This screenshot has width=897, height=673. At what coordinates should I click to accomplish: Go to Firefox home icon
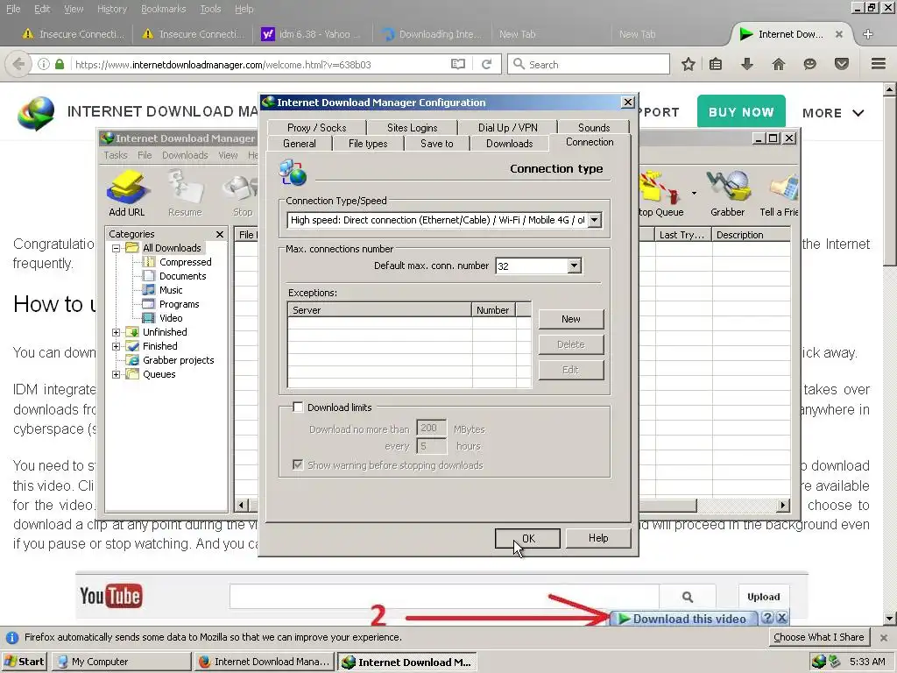[x=779, y=64]
